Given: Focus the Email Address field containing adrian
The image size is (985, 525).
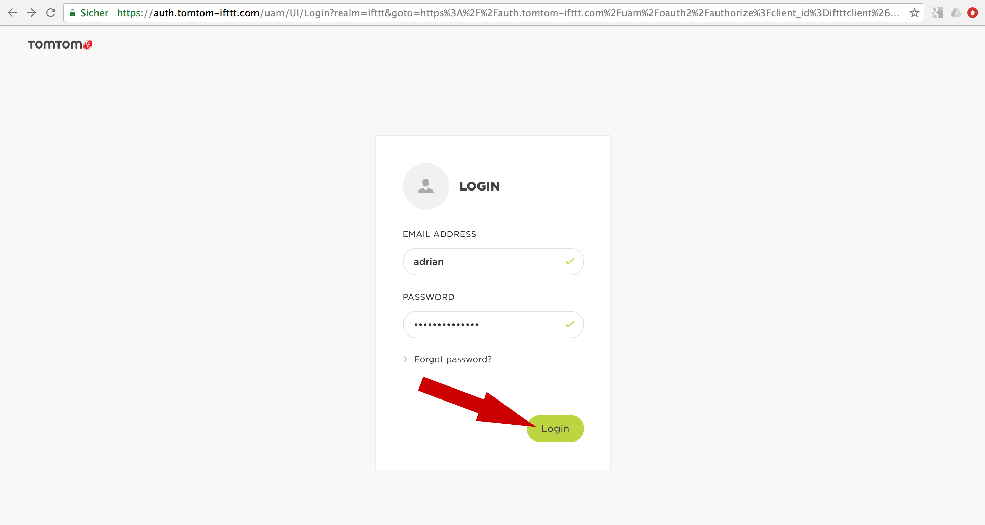Looking at the screenshot, I should 493,262.
